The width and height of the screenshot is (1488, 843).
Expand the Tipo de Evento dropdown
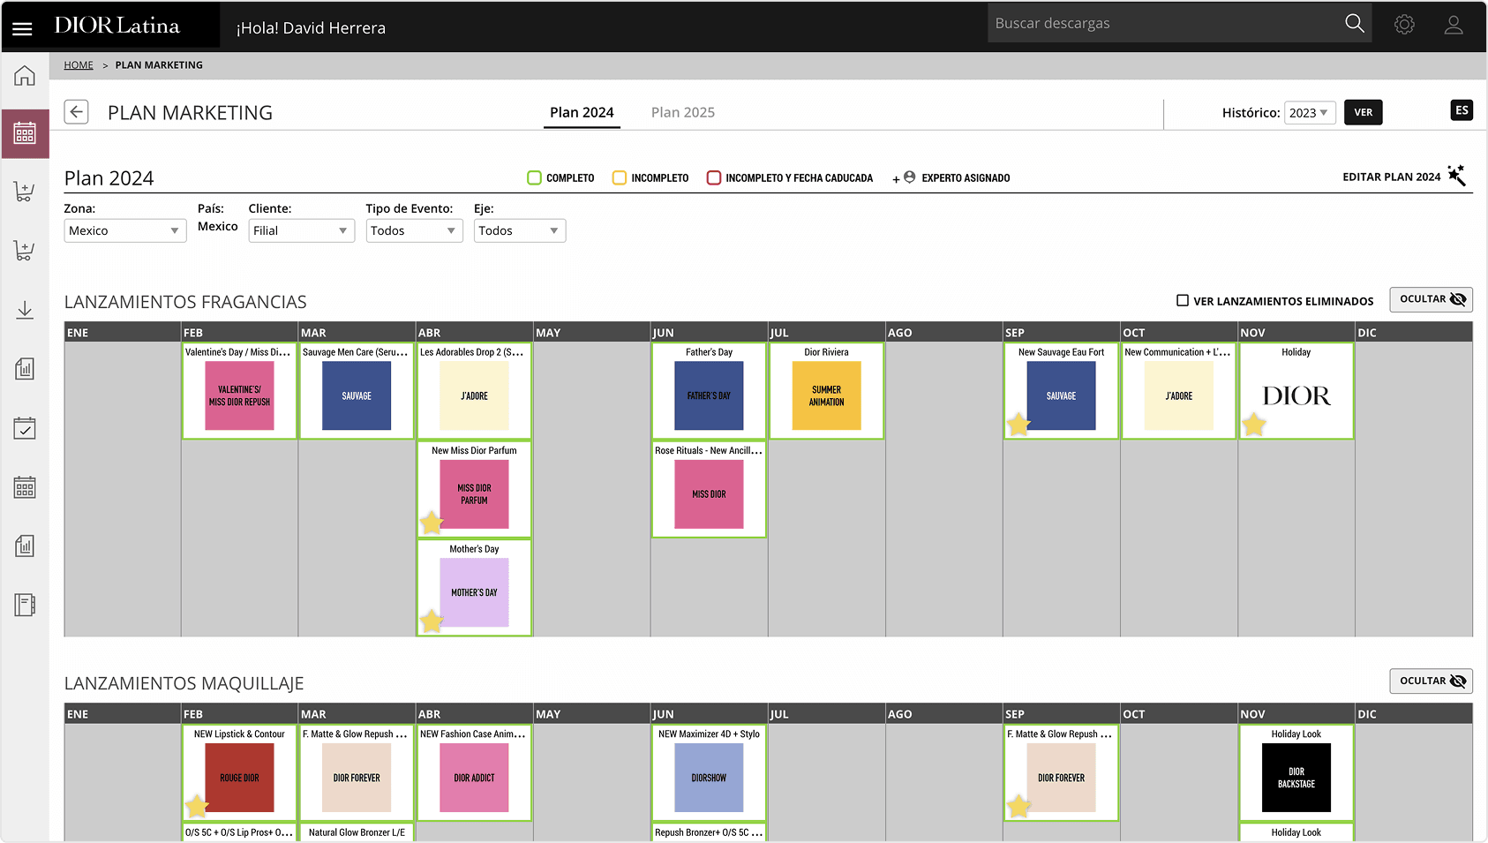pyautogui.click(x=414, y=230)
